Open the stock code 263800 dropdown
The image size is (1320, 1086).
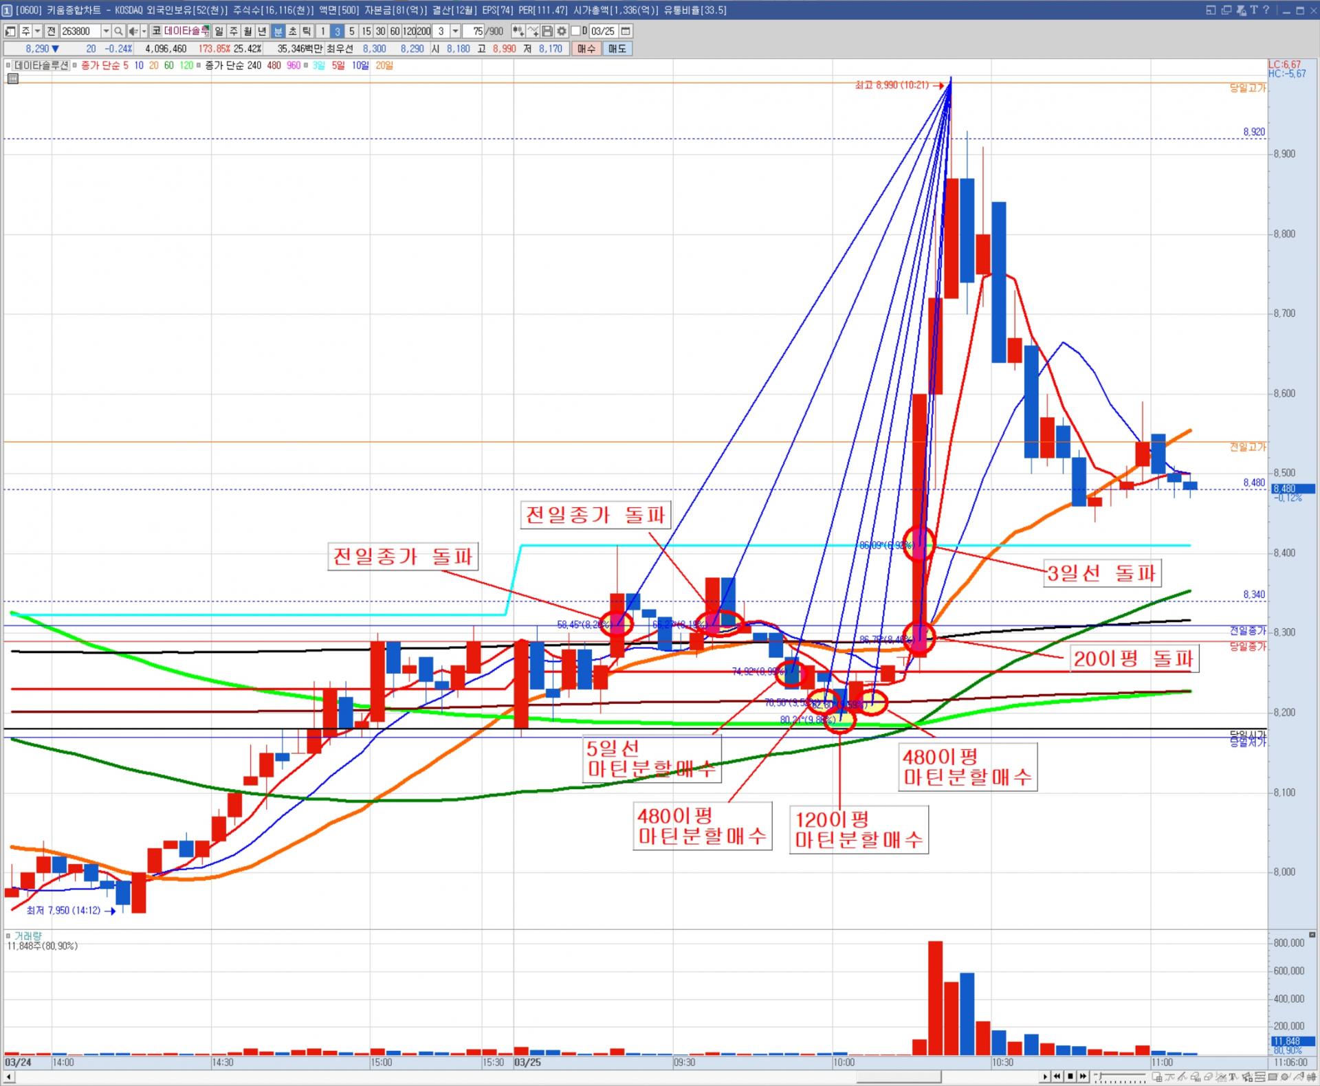pyautogui.click(x=106, y=31)
